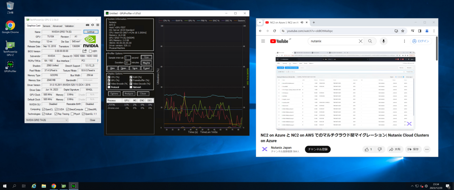Viewport: 454px width, 190px height.
Task: Toggle UEFI checkbox in GPU-Z
Action: tap(90, 51)
